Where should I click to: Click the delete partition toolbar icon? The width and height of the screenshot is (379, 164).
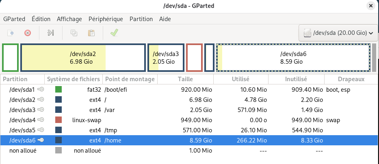[27, 32]
